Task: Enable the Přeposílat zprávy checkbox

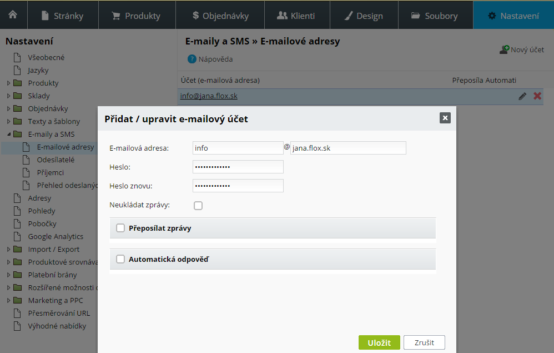Action: pyautogui.click(x=120, y=228)
